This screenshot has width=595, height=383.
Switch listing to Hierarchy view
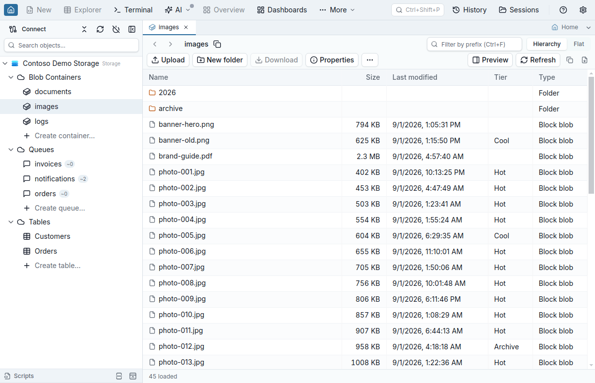pos(547,44)
